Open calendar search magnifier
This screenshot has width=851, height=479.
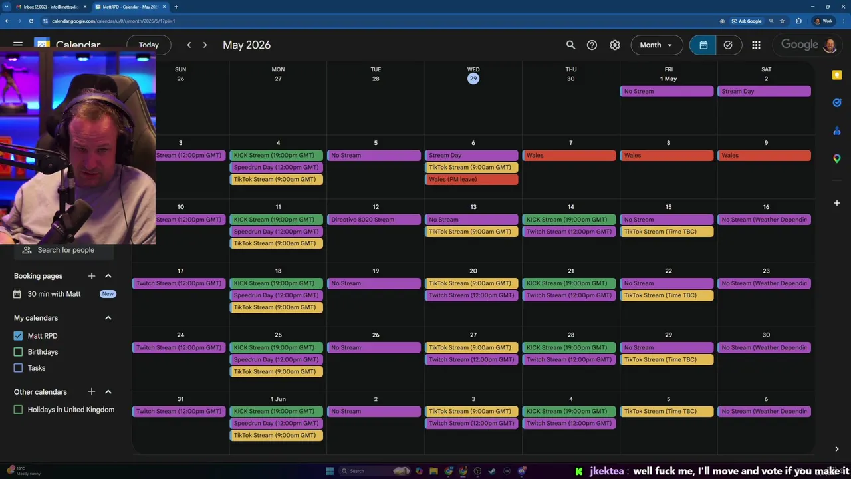tap(570, 45)
